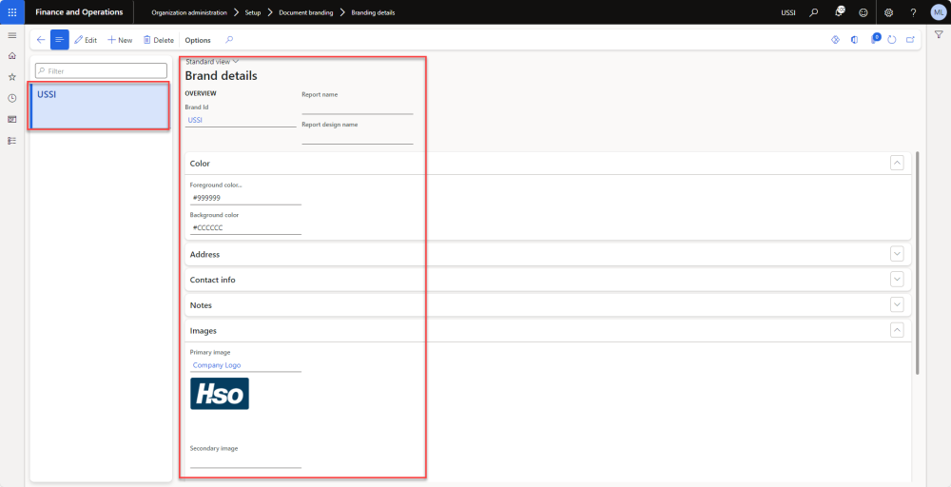
Task: Click the Branding details breadcrumb
Action: point(373,12)
